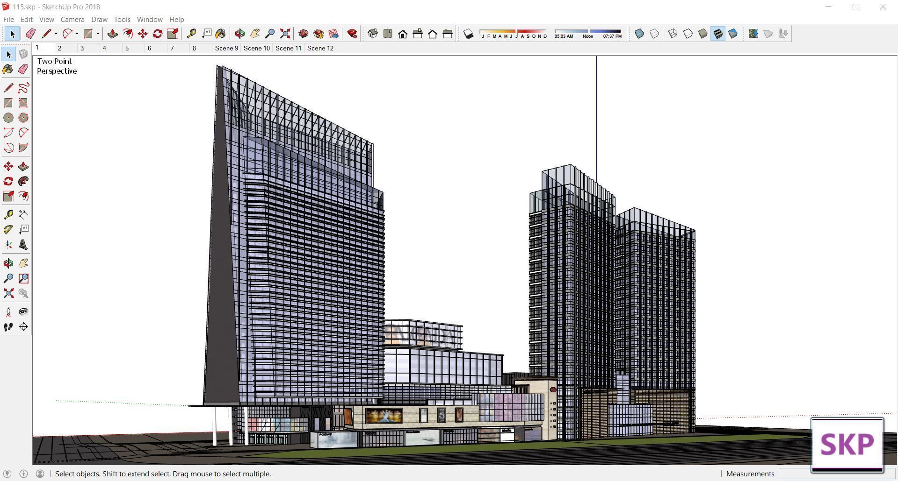This screenshot has height=481, width=898.
Task: Enable Shaded style
Action: pos(703,34)
